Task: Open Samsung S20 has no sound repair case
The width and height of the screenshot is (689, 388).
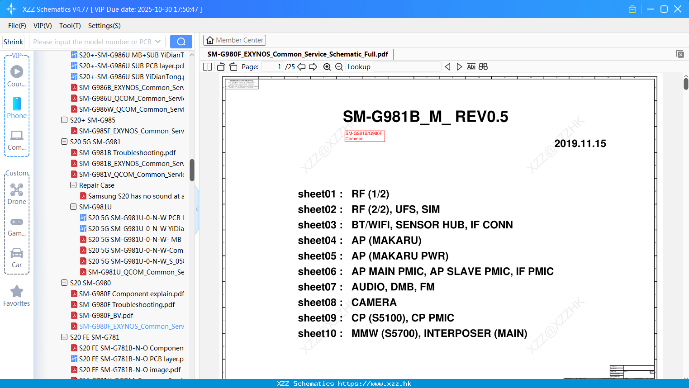Action: pos(136,196)
